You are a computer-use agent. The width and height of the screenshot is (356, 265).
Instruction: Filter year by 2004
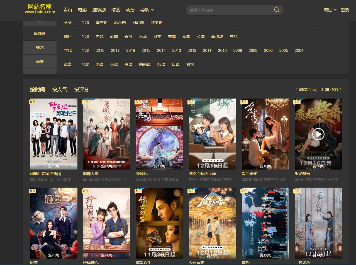(299, 50)
